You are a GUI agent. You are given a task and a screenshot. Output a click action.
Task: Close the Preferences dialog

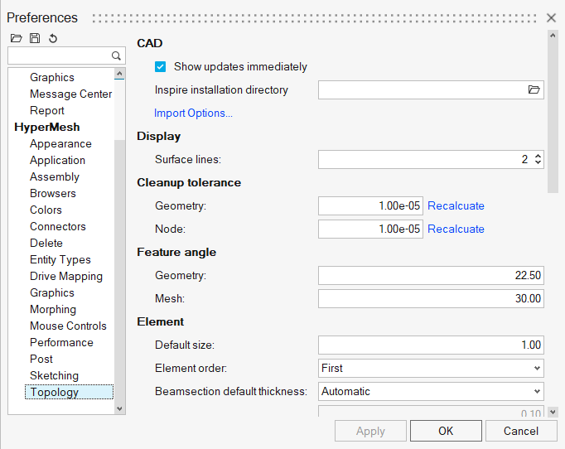click(551, 17)
